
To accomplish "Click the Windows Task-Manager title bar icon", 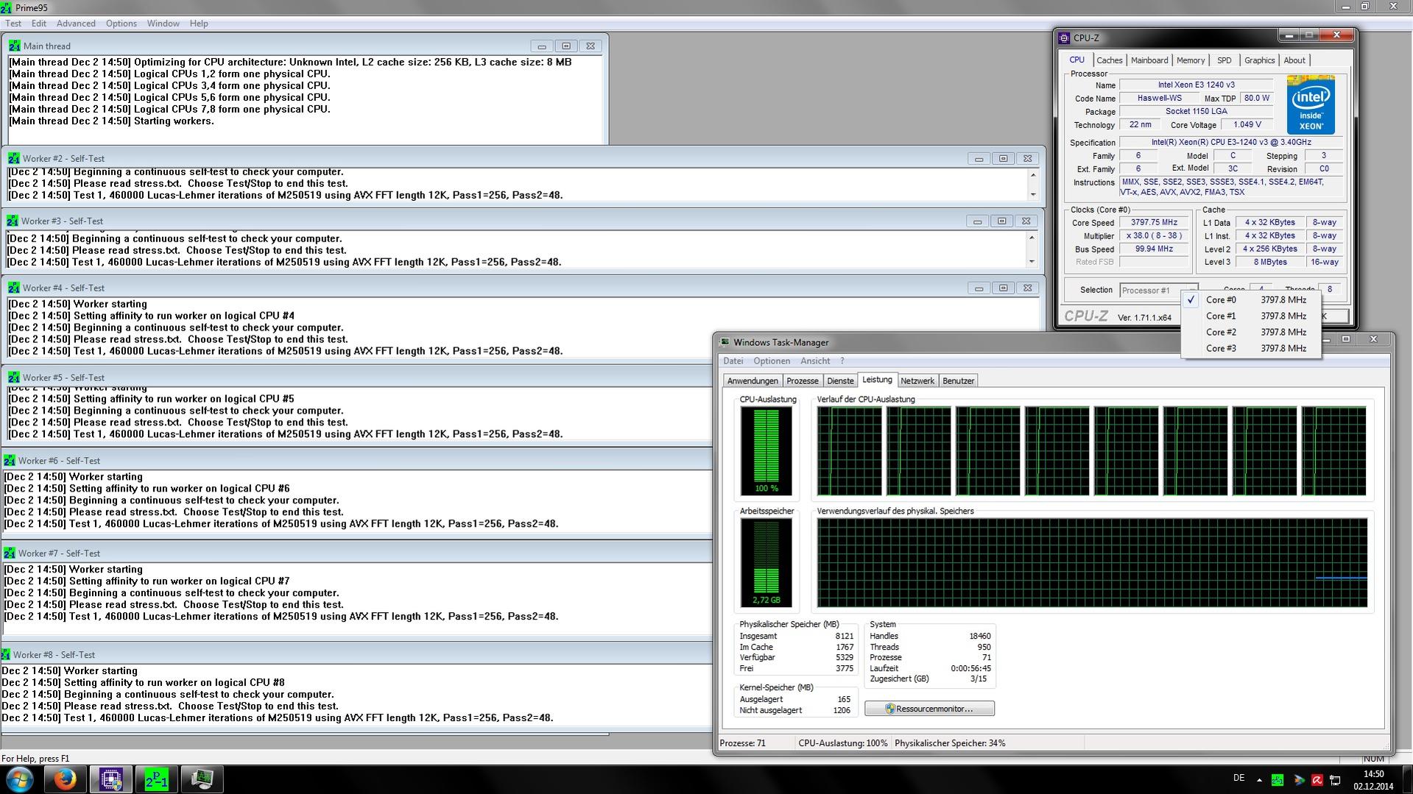I will pos(725,342).
